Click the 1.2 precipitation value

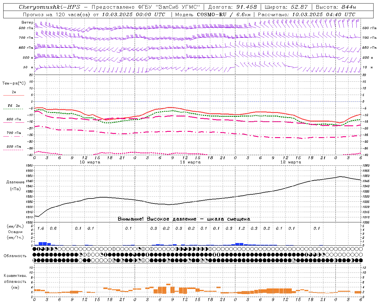[x=241, y=228]
